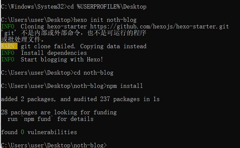The height and width of the screenshot is (148, 240).
Task: Click the green 0 vulnerabilities count
Action: point(22,132)
